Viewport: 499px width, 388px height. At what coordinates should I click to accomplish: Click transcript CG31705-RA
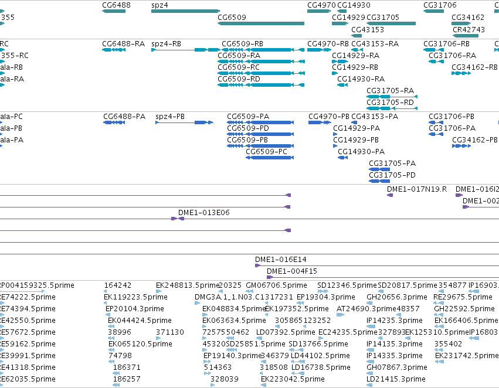(392, 97)
